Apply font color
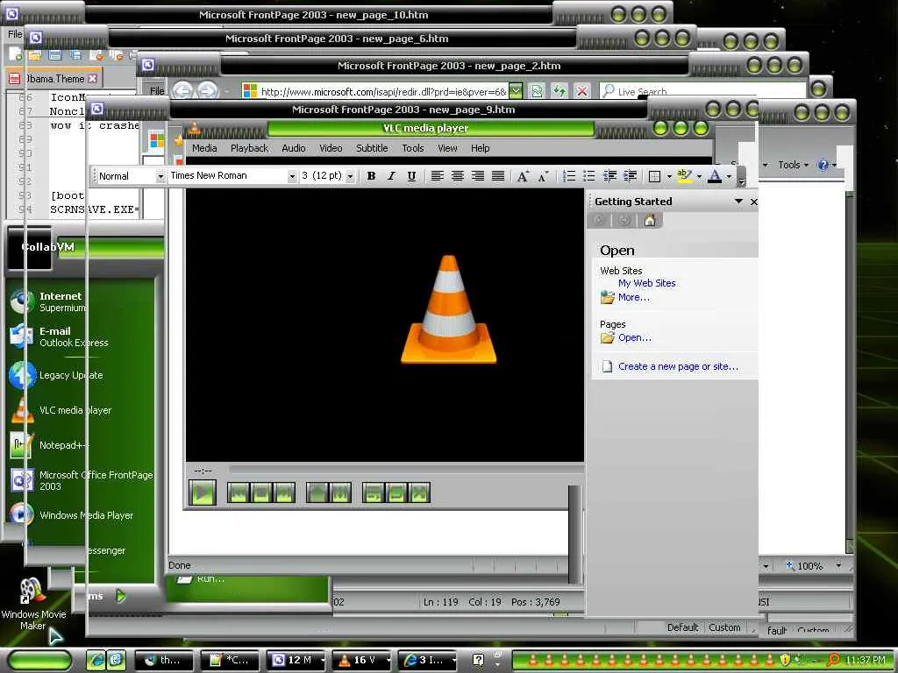Viewport: 898px width, 673px height. pyautogui.click(x=715, y=175)
